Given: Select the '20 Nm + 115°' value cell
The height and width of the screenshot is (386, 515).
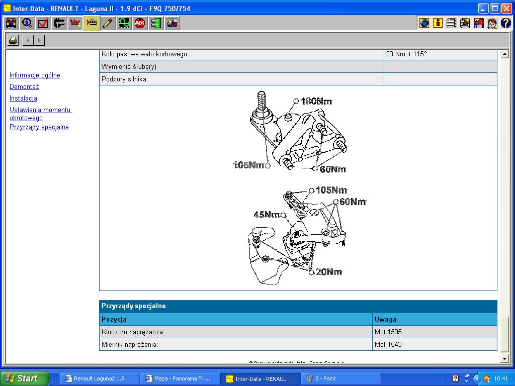Looking at the screenshot, I should tap(440, 54).
